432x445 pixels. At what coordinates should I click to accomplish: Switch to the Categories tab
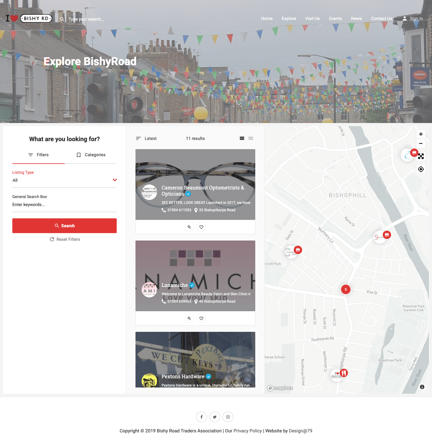click(x=91, y=155)
